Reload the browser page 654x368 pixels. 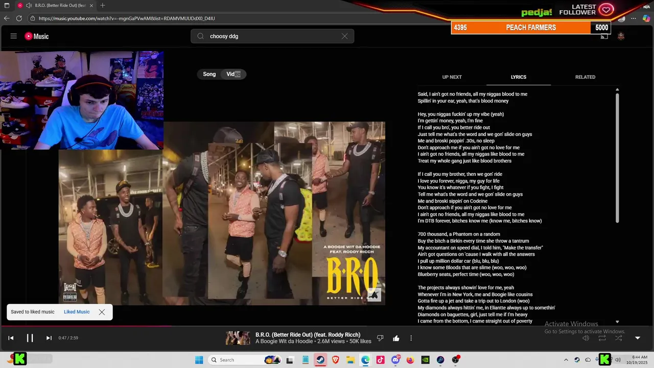click(x=19, y=18)
